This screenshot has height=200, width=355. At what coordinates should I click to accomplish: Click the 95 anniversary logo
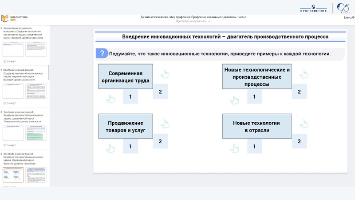coord(343,8)
